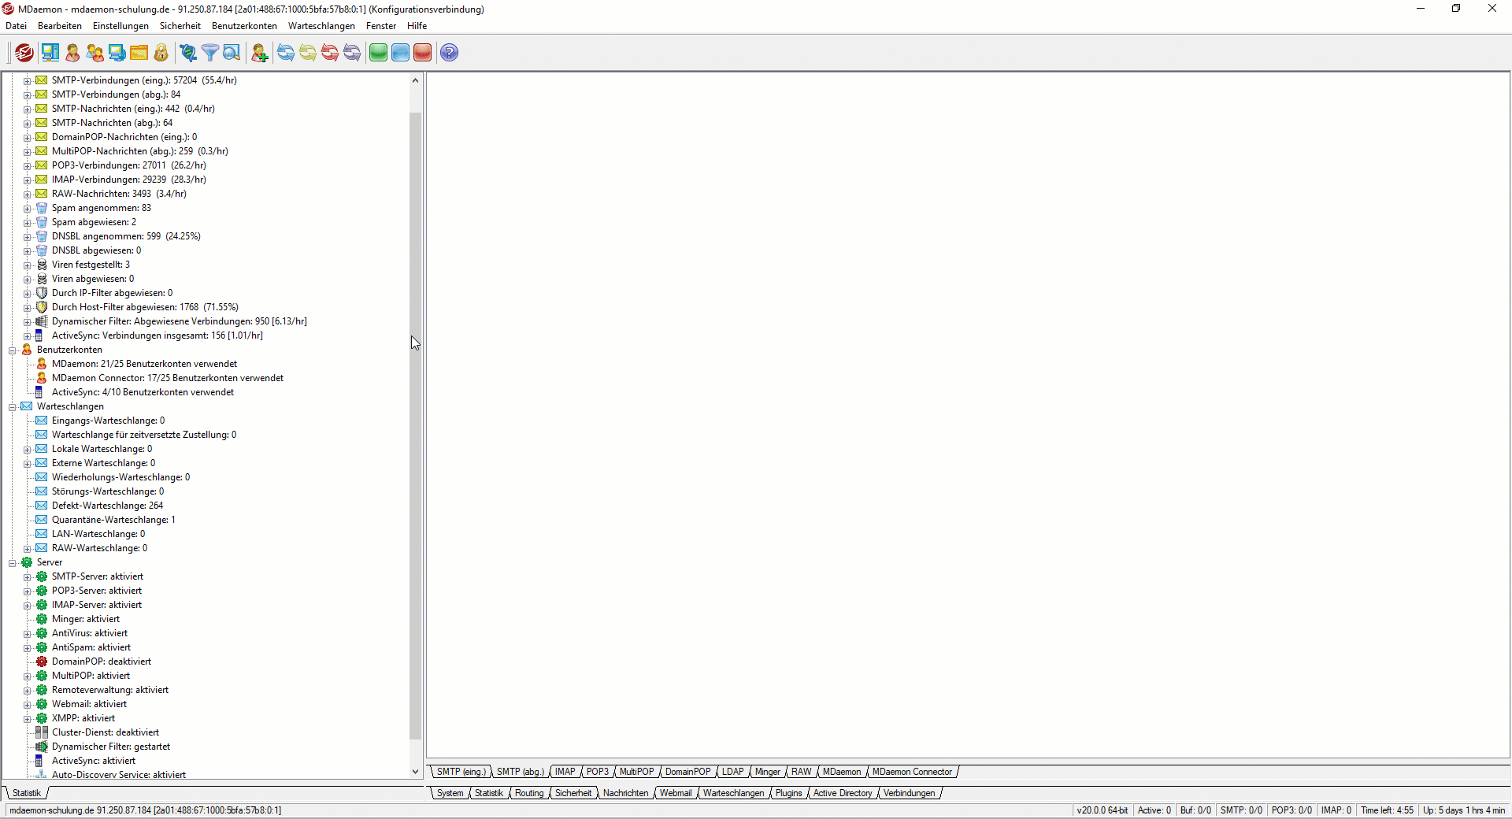The height and width of the screenshot is (819, 1512).
Task: Click the green square toolbar button
Action: (x=379, y=53)
